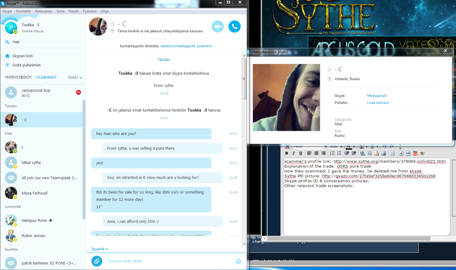Close the Yhteyshenkilön profiili window

coord(445,51)
